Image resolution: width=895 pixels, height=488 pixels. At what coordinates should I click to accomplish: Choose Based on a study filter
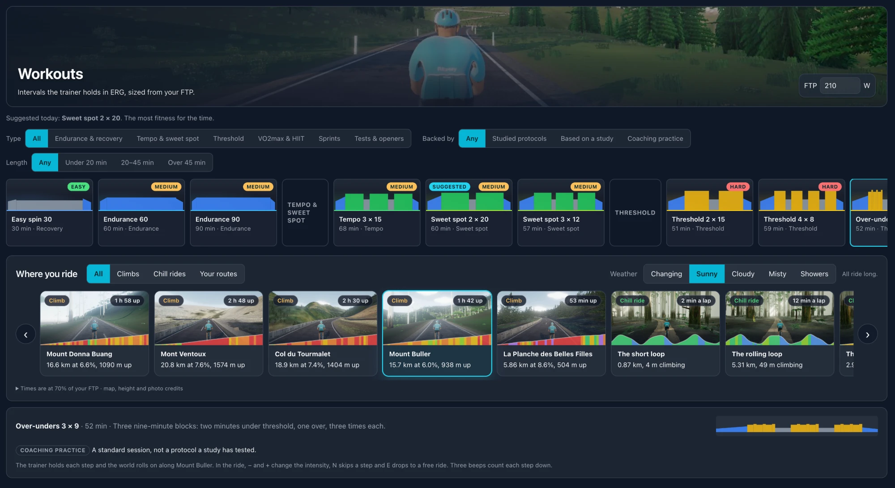click(587, 139)
